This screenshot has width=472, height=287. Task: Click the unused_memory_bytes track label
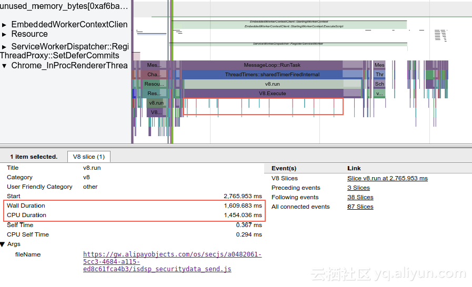64,6
